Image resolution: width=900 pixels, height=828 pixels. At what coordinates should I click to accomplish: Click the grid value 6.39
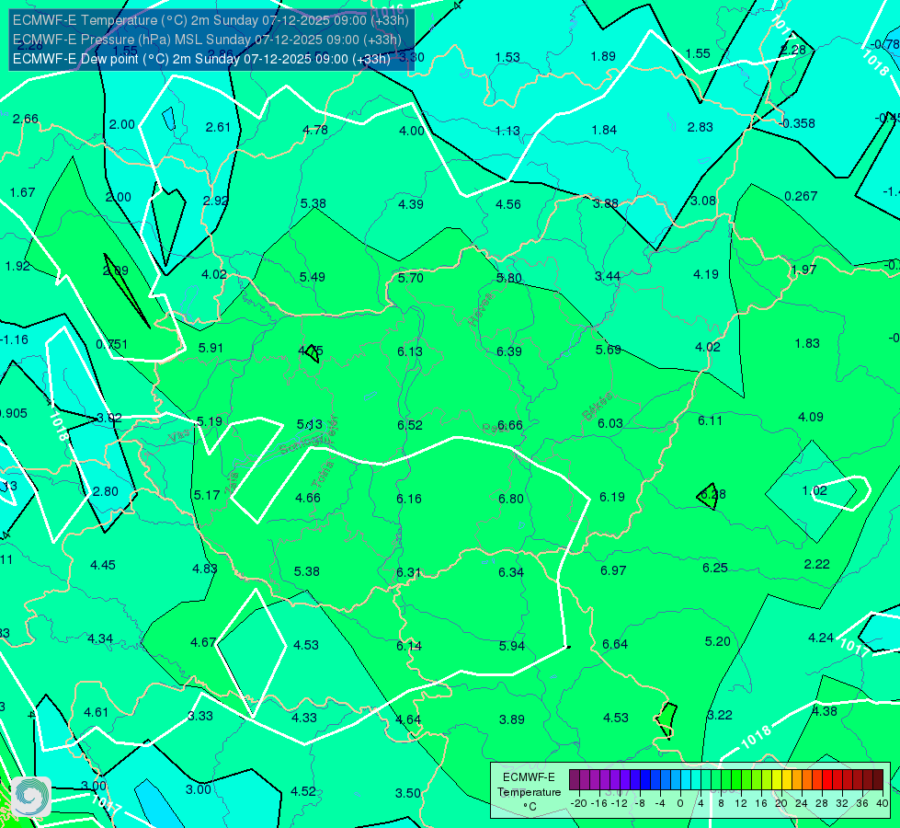(509, 351)
